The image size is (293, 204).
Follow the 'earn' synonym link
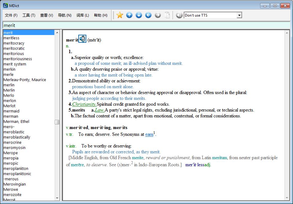(x=149, y=135)
